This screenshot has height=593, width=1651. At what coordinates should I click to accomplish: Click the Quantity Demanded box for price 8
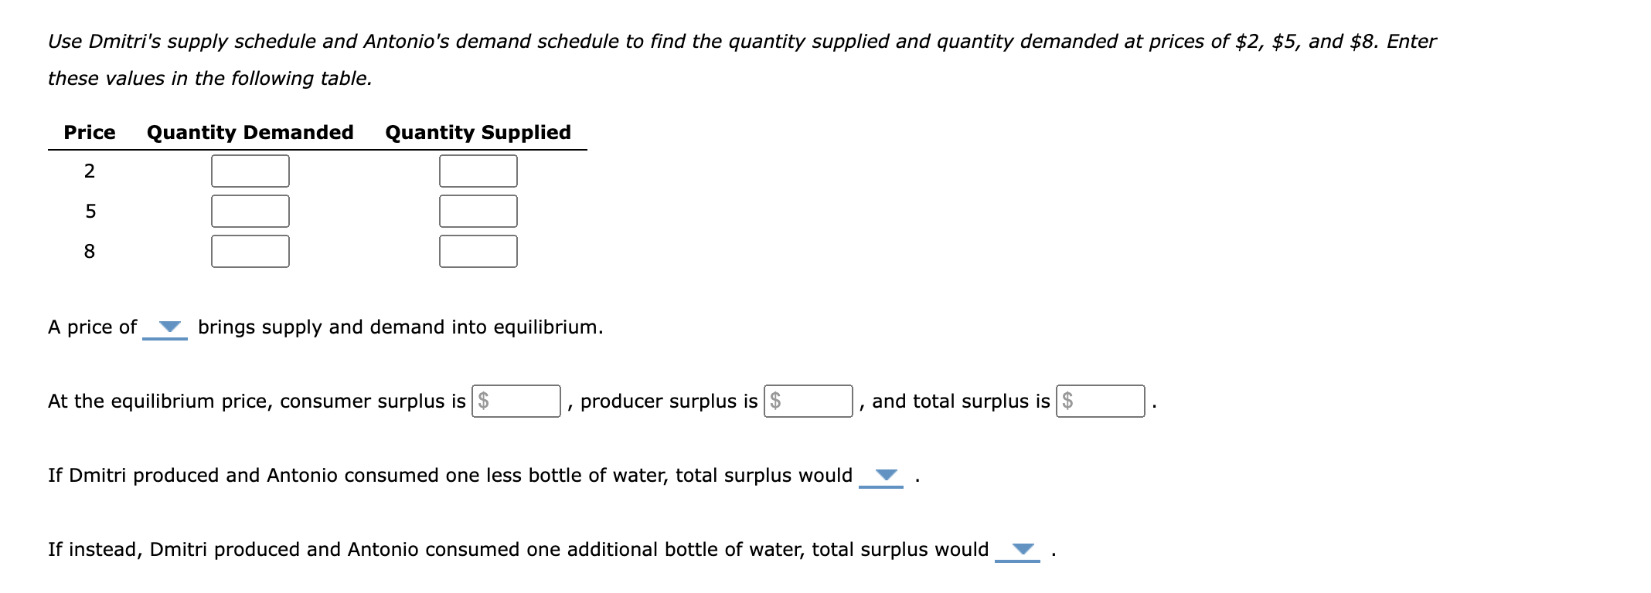(x=249, y=251)
